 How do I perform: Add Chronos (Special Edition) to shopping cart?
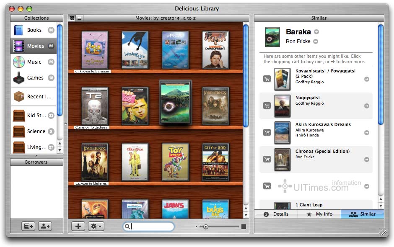point(267,159)
